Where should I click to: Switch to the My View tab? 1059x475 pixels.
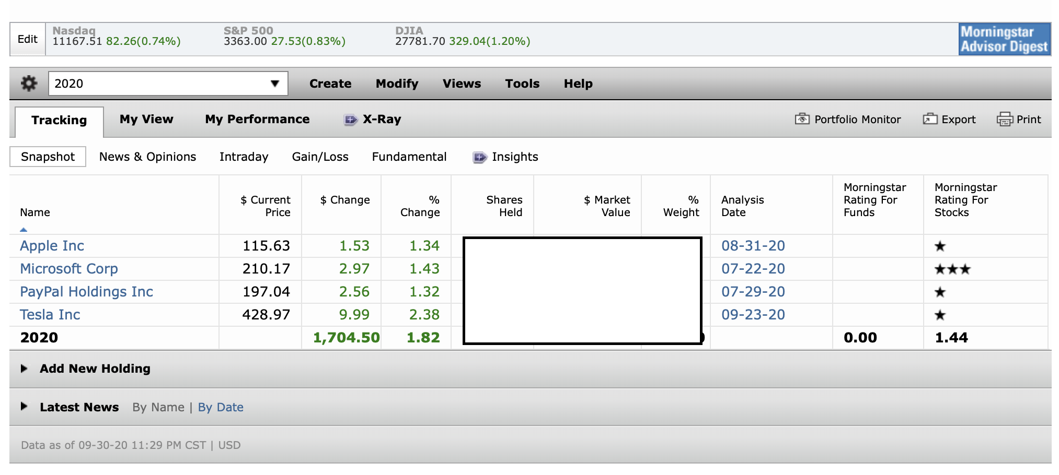[146, 119]
